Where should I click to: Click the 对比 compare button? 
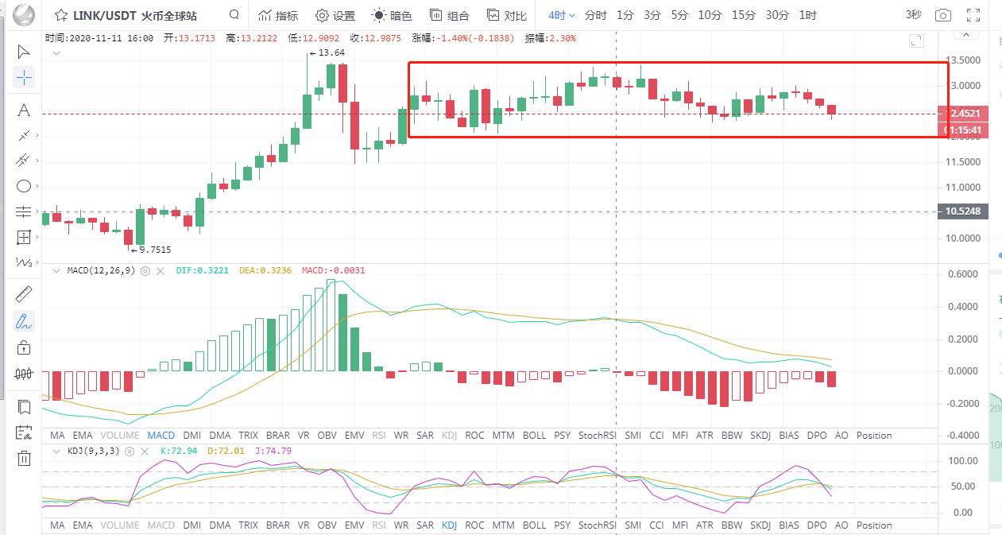[506, 15]
